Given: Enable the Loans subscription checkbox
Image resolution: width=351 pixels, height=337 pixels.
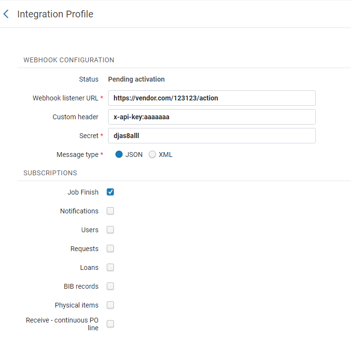Looking at the screenshot, I should click(x=110, y=267).
